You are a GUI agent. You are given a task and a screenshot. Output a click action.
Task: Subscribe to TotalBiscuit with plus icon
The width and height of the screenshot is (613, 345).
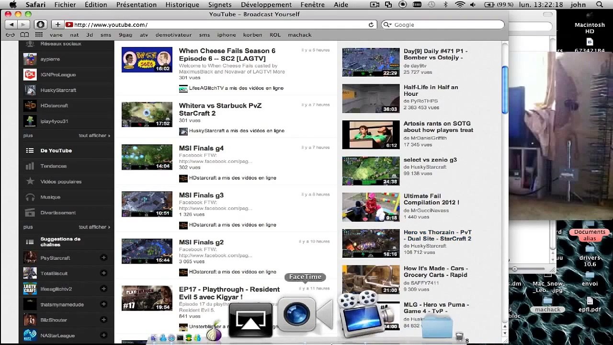coord(103,273)
